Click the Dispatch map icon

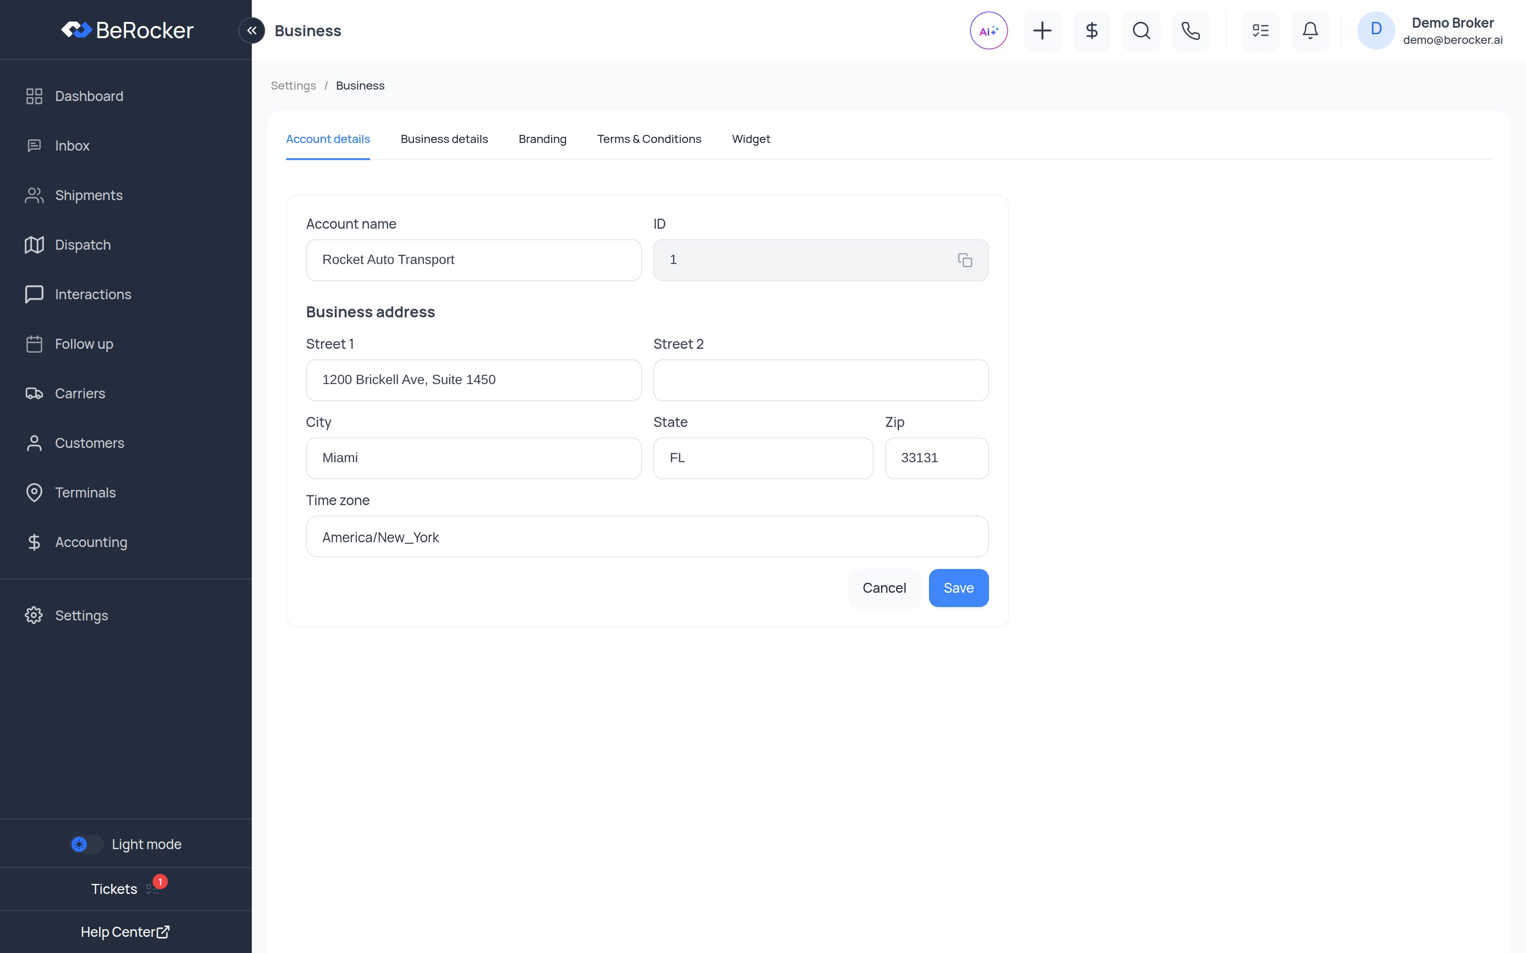click(x=34, y=244)
